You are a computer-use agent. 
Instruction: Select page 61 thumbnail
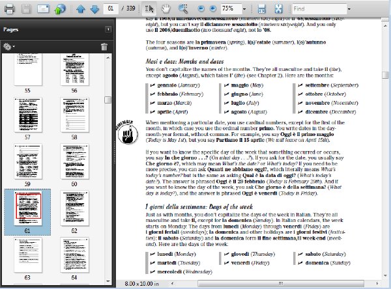pos(28,208)
